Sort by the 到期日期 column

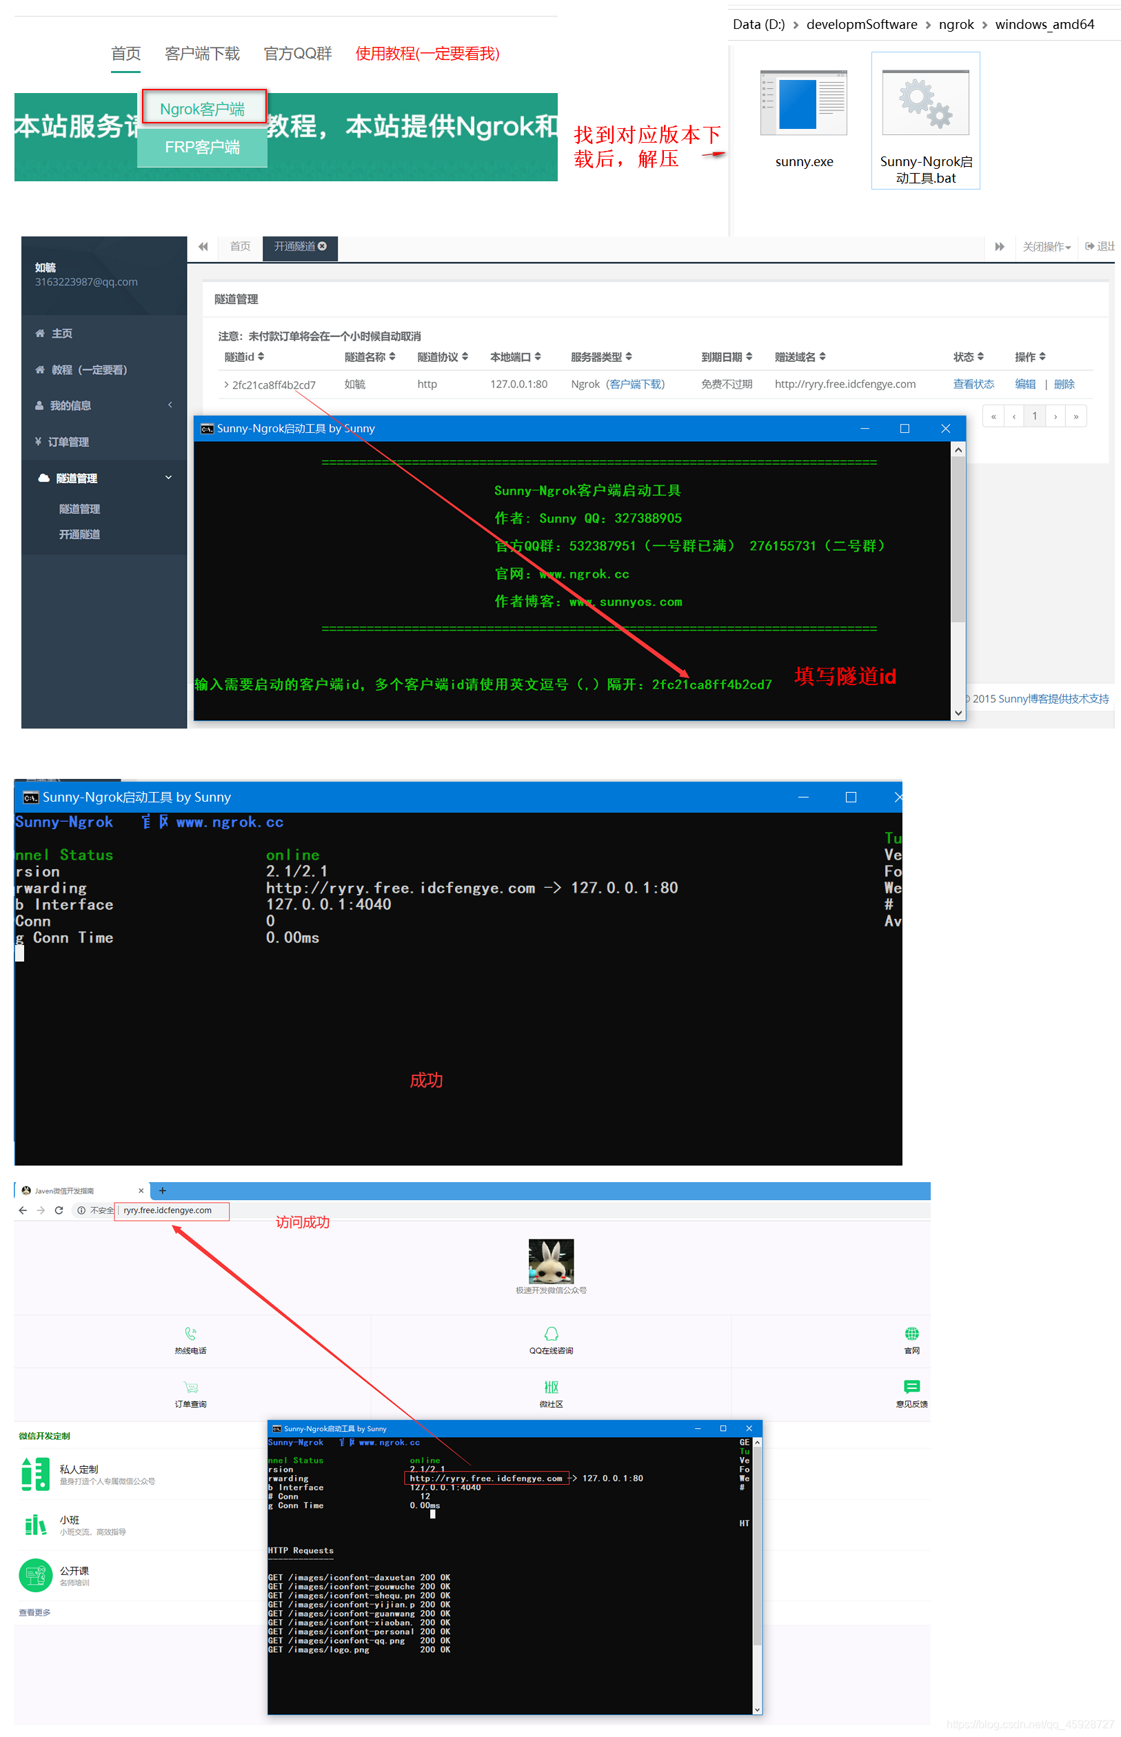[x=727, y=356]
